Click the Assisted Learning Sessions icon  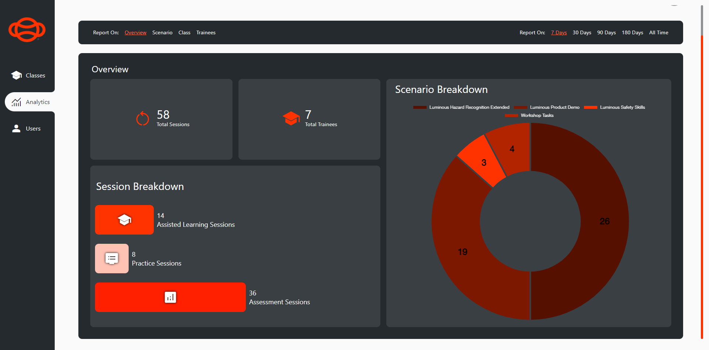click(124, 220)
